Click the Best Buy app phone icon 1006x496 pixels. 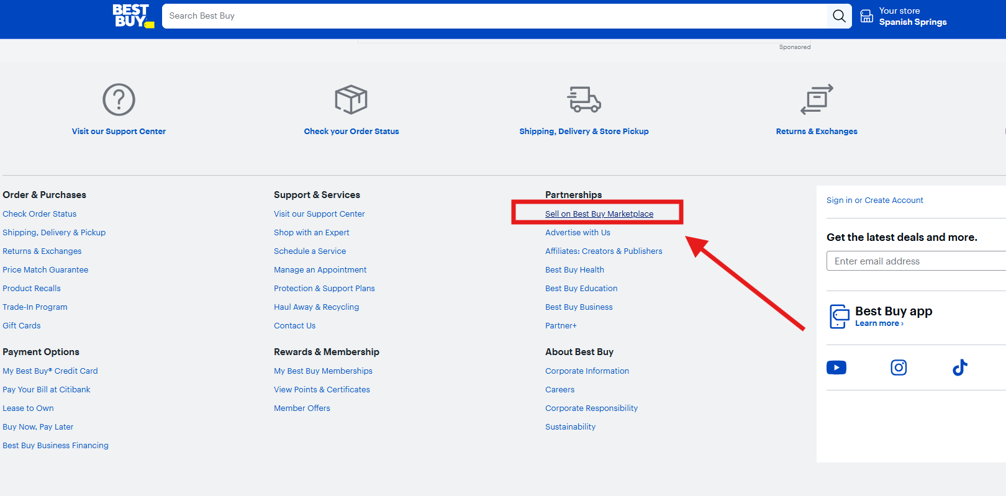click(839, 316)
